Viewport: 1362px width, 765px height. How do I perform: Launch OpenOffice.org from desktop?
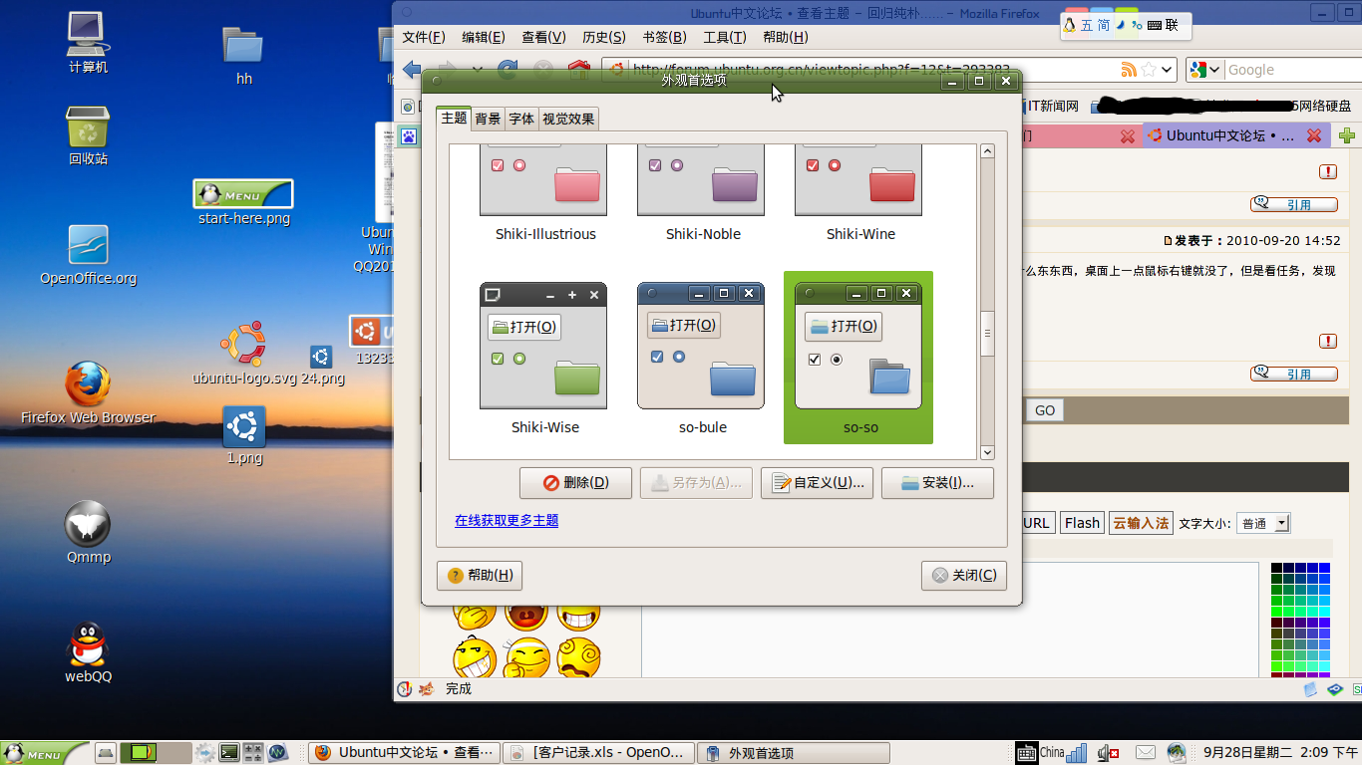click(88, 254)
